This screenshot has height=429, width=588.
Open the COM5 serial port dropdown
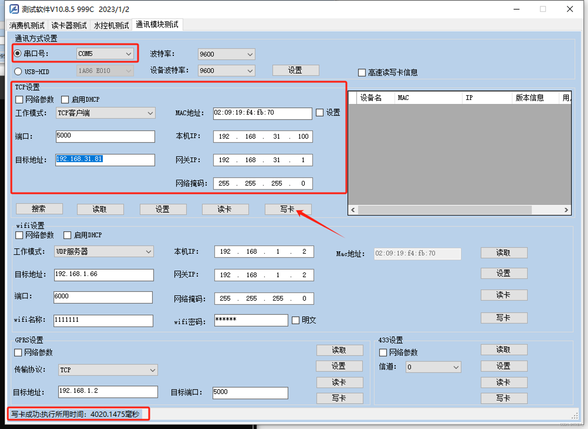pyautogui.click(x=105, y=54)
